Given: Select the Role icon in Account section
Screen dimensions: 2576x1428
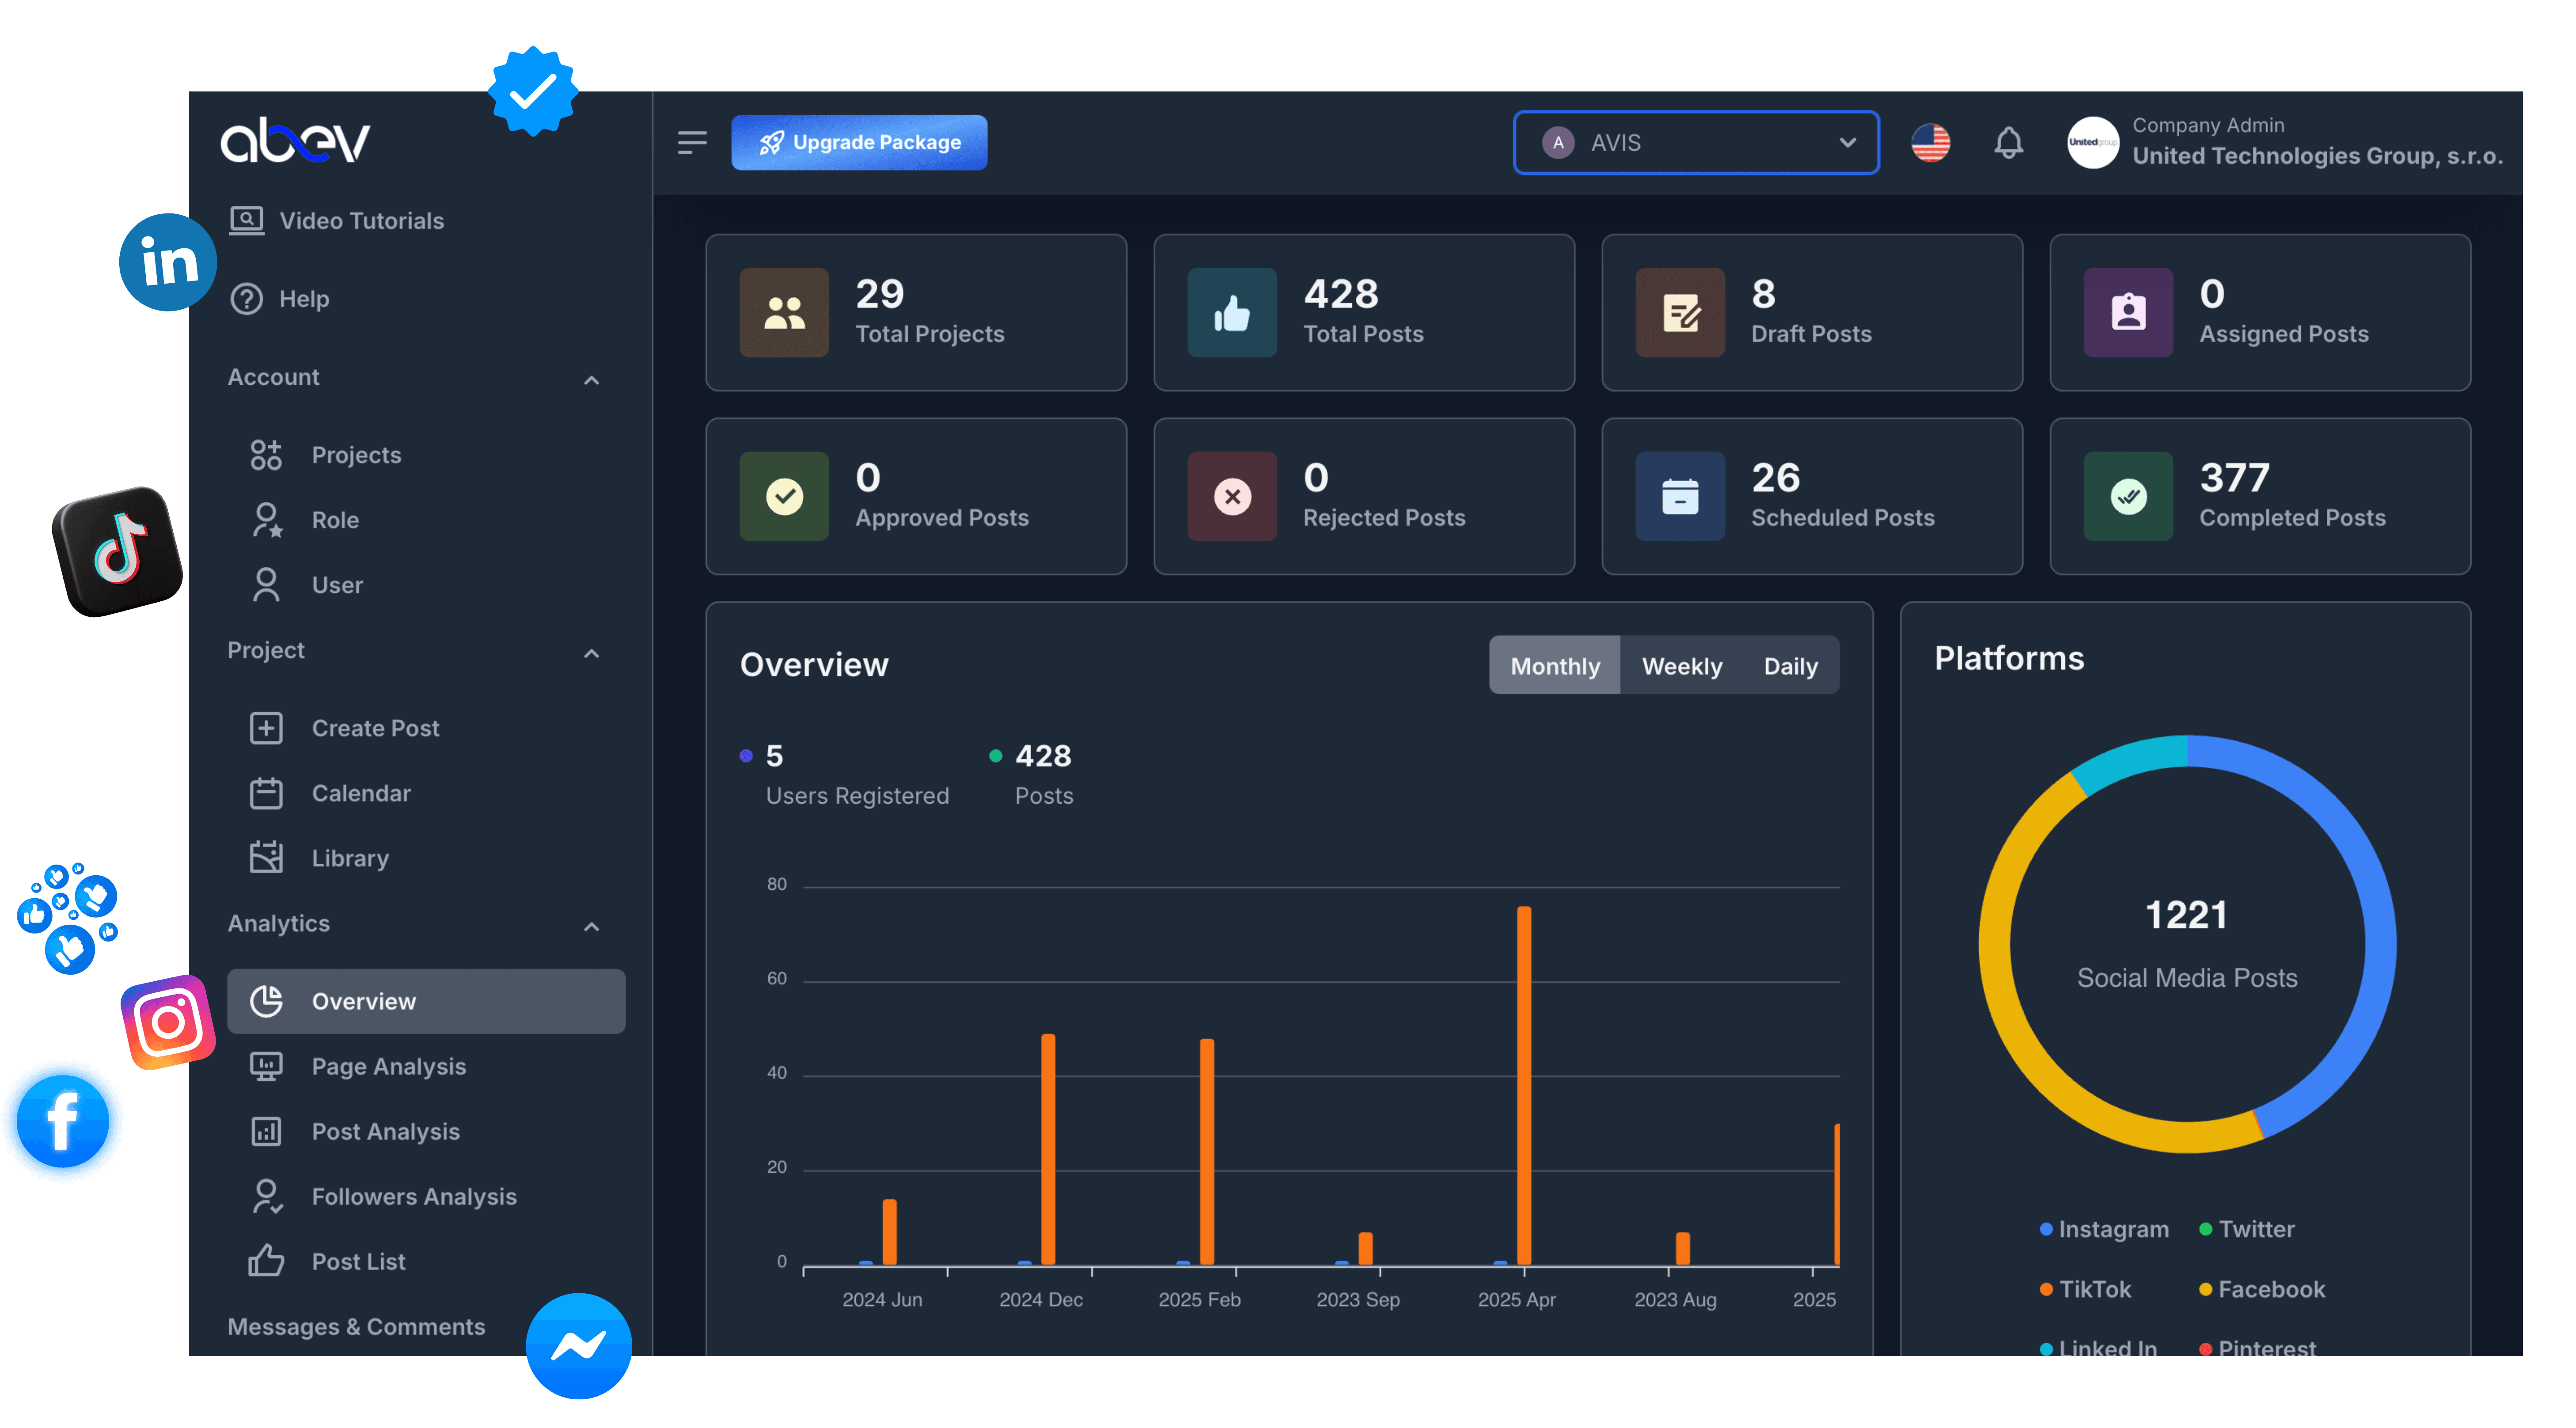Looking at the screenshot, I should pyautogui.click(x=266, y=520).
